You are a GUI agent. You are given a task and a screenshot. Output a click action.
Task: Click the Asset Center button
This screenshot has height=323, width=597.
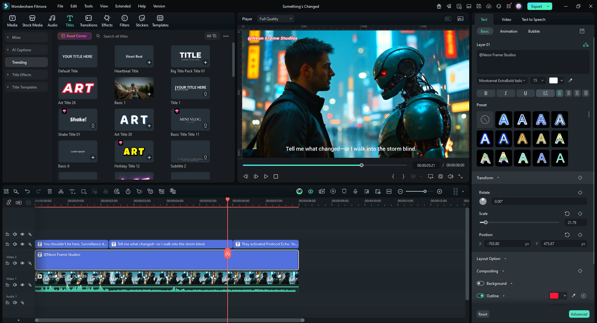(74, 36)
